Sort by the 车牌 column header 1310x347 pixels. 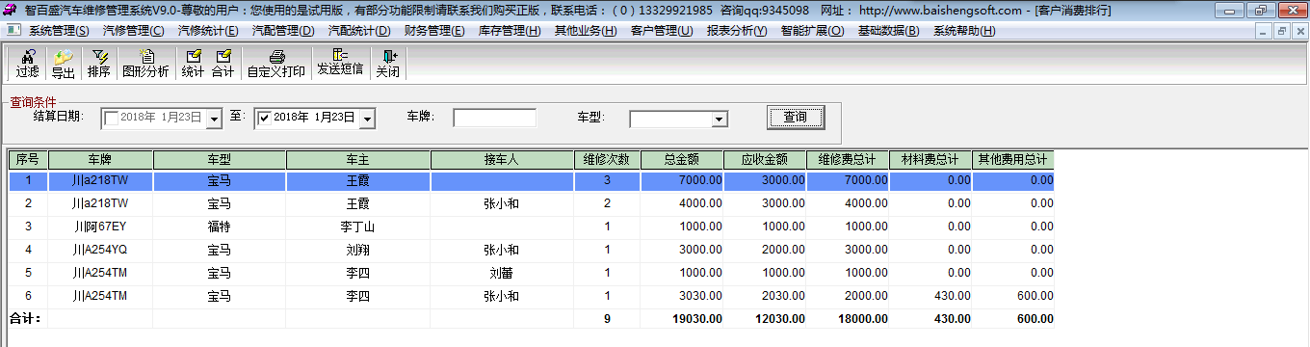[x=100, y=160]
